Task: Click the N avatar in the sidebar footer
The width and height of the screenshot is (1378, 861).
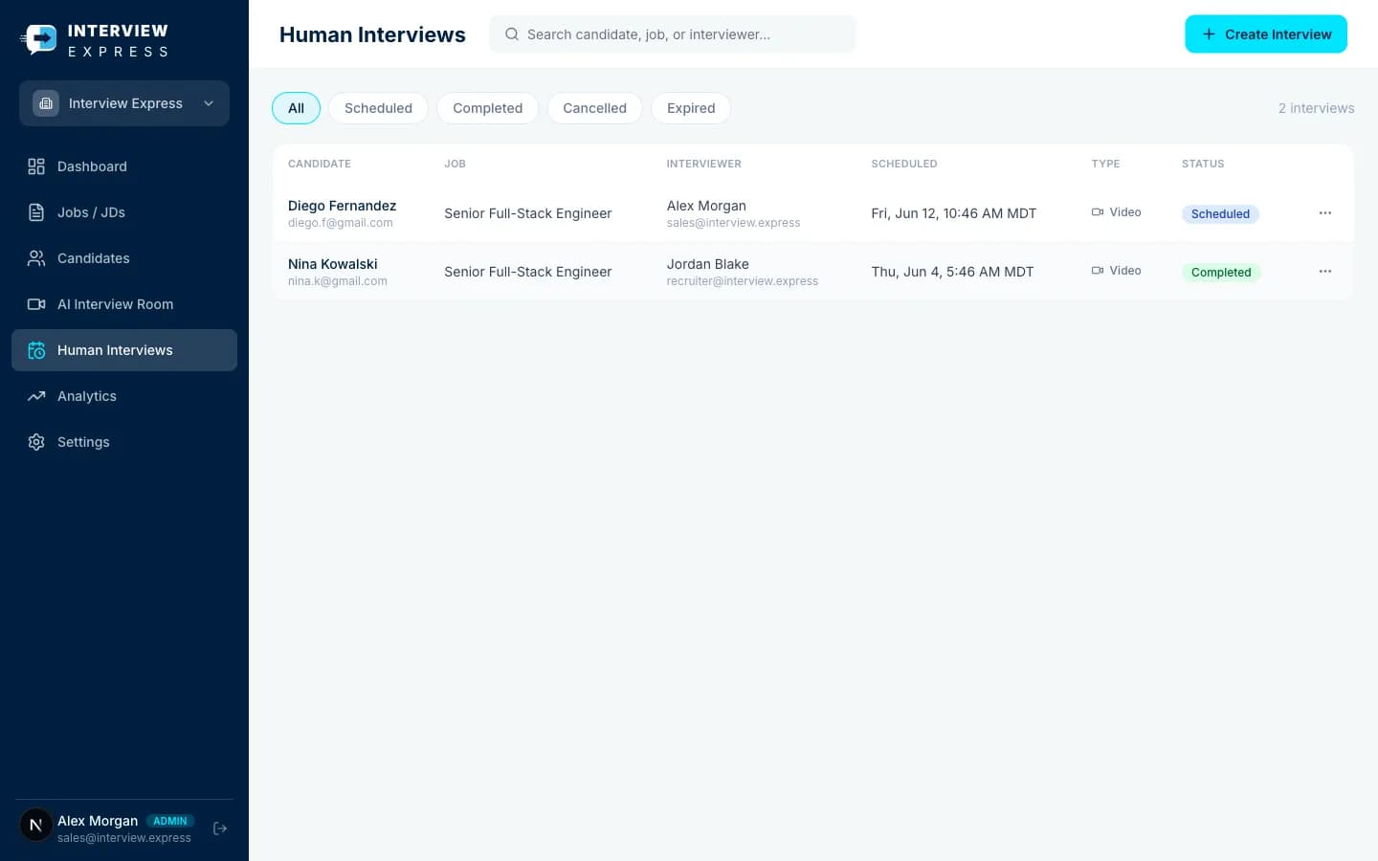Action: point(36,825)
